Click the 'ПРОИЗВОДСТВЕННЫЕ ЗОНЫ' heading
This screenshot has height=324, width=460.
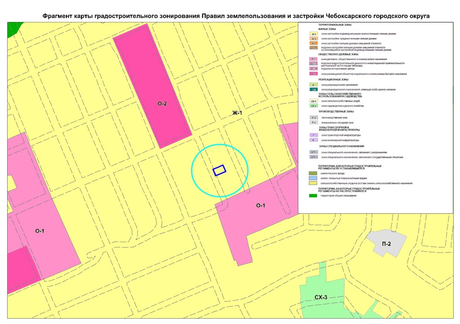click(336, 112)
